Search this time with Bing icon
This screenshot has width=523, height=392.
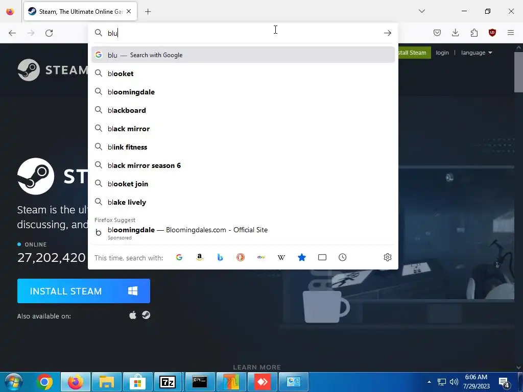coord(220,257)
